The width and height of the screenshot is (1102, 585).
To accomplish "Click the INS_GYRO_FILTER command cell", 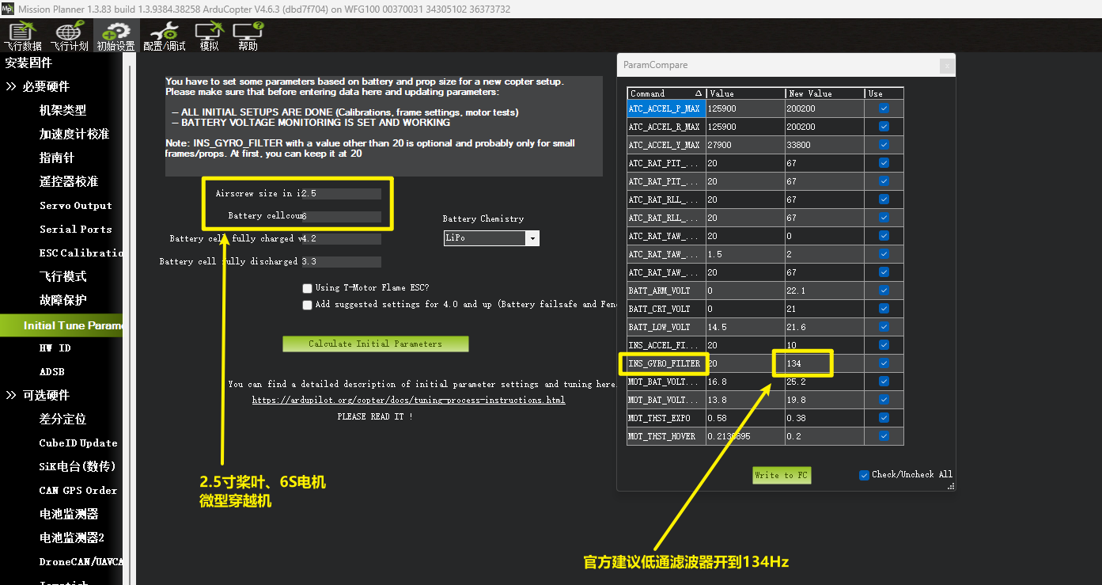I will coord(666,363).
